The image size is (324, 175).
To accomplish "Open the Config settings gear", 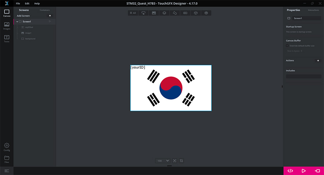I will point(7,147).
